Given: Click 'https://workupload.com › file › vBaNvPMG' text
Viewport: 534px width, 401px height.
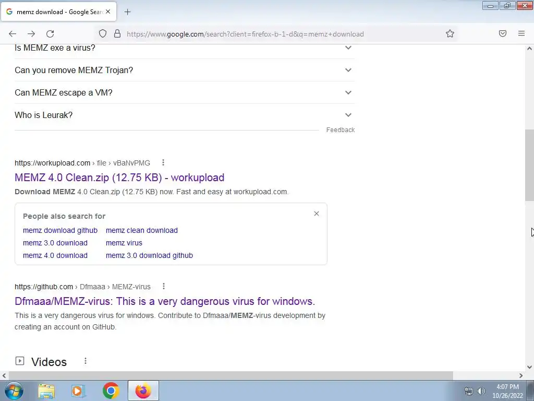Looking at the screenshot, I should coord(82,163).
